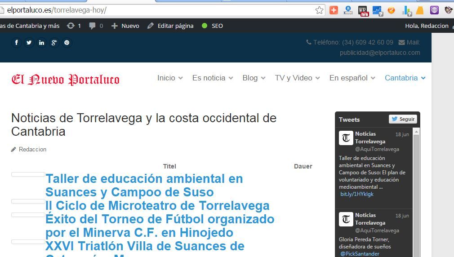
Task: Open the blue line-chart extension icon
Action: point(378,11)
